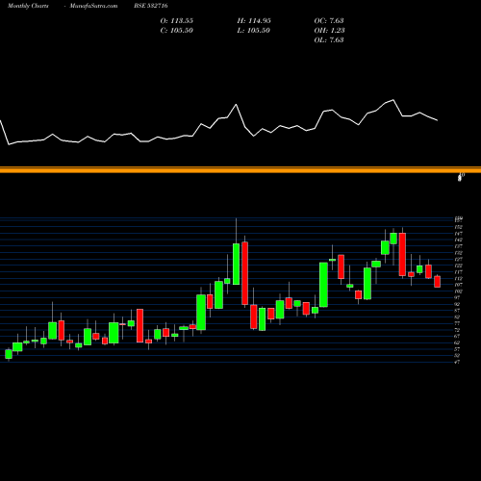Click the 47 price axis label
Screen dimensions: 481x481
458,362
